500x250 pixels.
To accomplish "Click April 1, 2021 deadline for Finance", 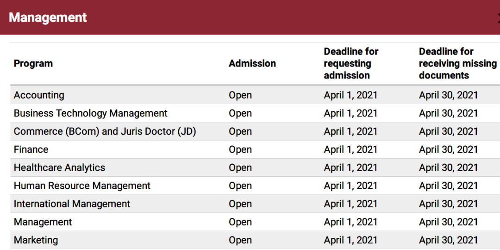I will pyautogui.click(x=350, y=149).
